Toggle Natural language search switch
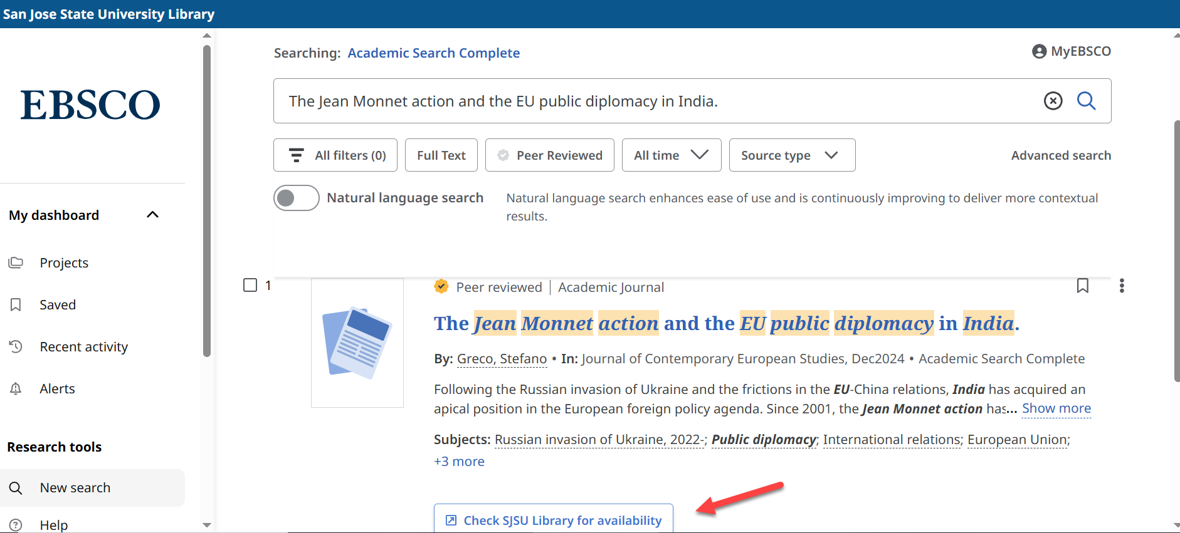The height and width of the screenshot is (533, 1180). [297, 198]
